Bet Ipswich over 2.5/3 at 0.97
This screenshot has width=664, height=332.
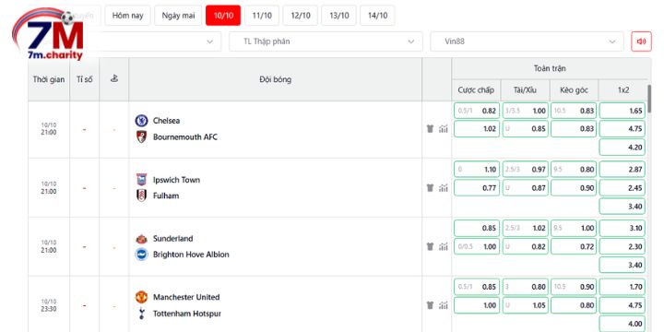click(526, 170)
